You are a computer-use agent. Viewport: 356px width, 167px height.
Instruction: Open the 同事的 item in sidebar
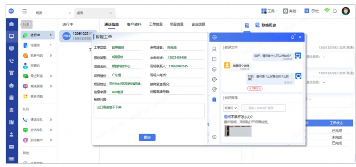[x=38, y=66]
